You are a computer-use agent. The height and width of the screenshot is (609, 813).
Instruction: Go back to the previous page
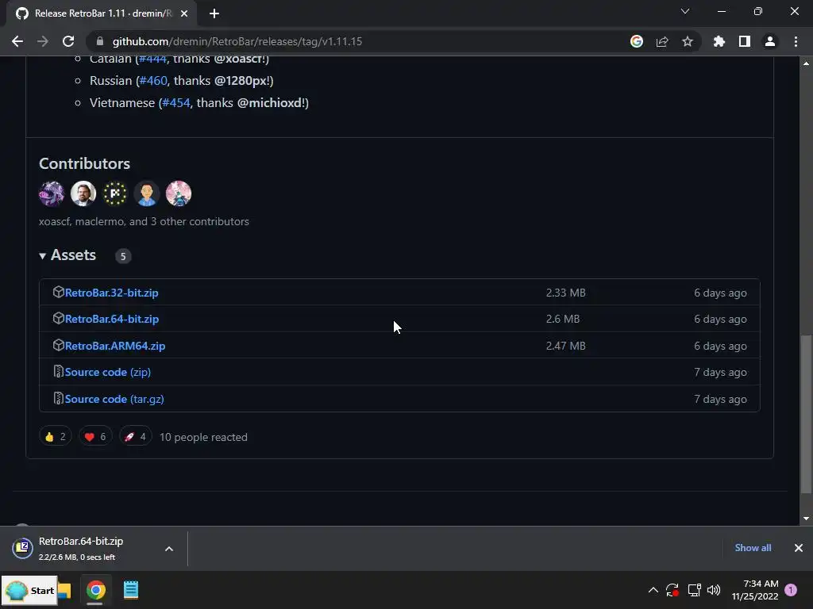(x=17, y=41)
